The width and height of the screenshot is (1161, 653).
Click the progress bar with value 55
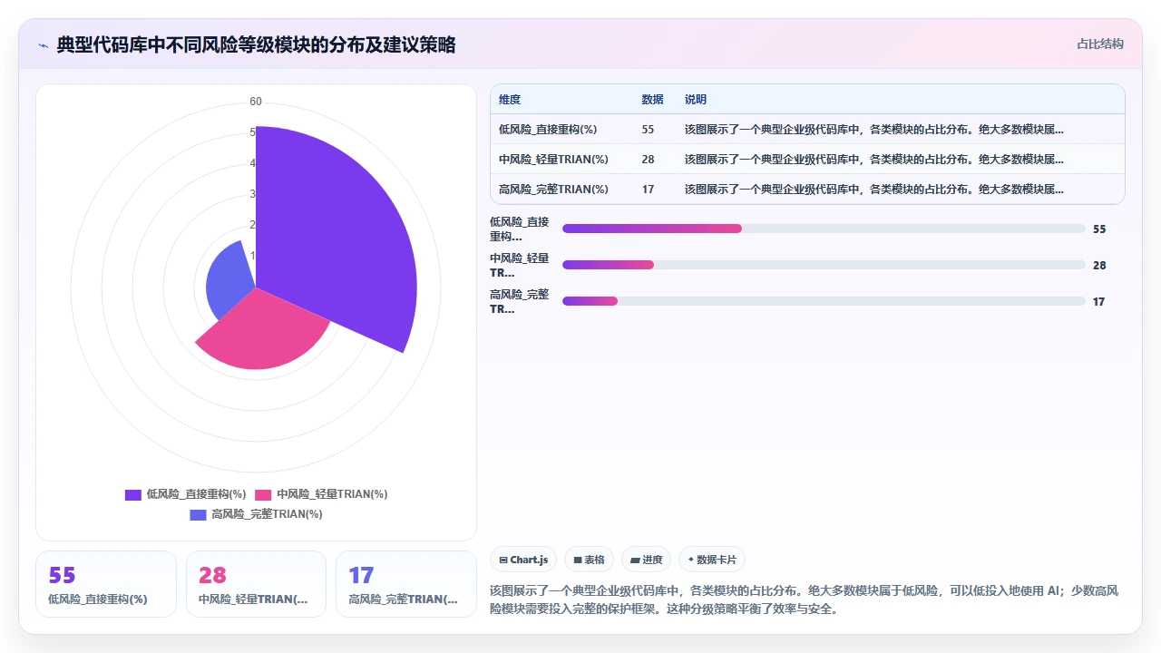(824, 229)
